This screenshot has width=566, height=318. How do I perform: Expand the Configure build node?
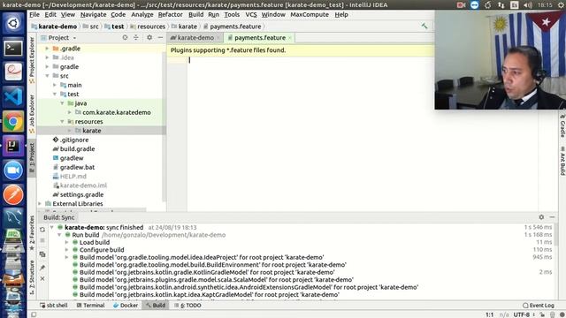67,250
